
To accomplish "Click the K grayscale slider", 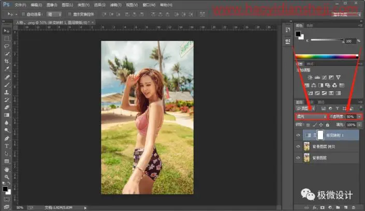I will click(x=327, y=40).
